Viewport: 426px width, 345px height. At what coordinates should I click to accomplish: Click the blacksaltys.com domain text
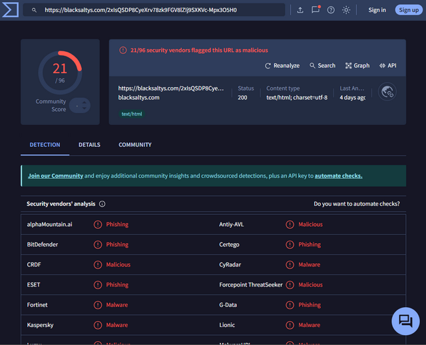[139, 98]
